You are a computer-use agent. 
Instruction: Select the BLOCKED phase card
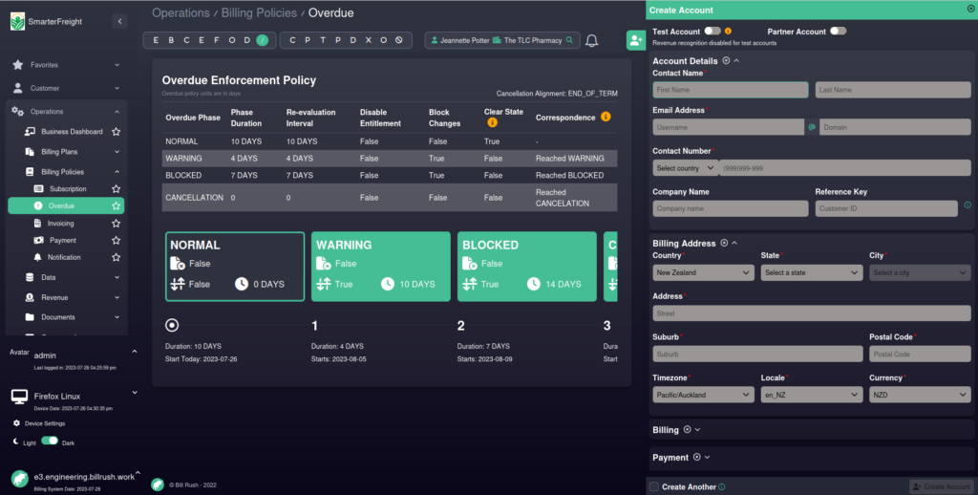point(526,267)
